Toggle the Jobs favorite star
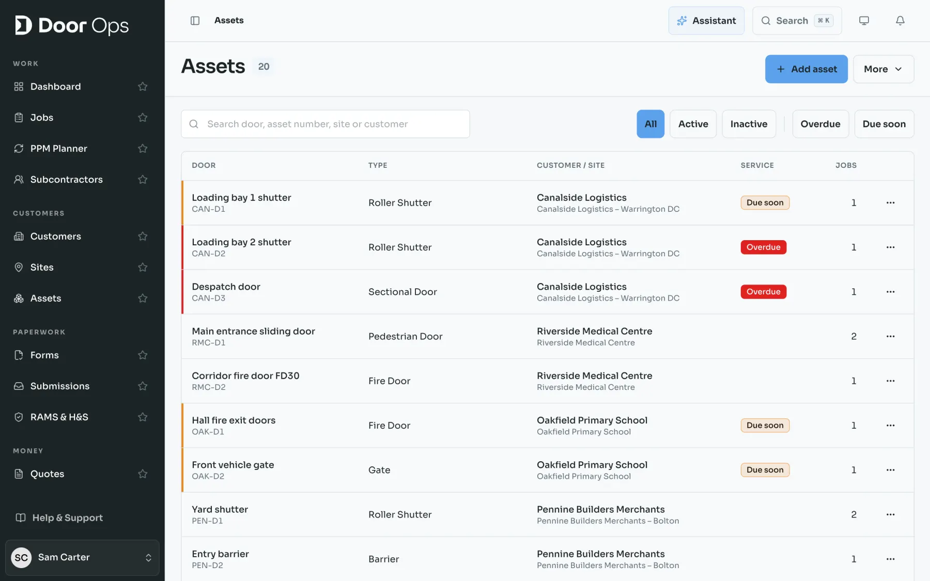Screen dimensions: 930x581 click(143, 118)
